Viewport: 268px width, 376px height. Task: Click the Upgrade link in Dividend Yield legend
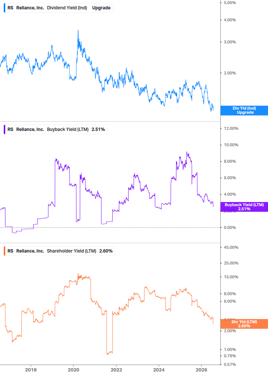click(101, 8)
